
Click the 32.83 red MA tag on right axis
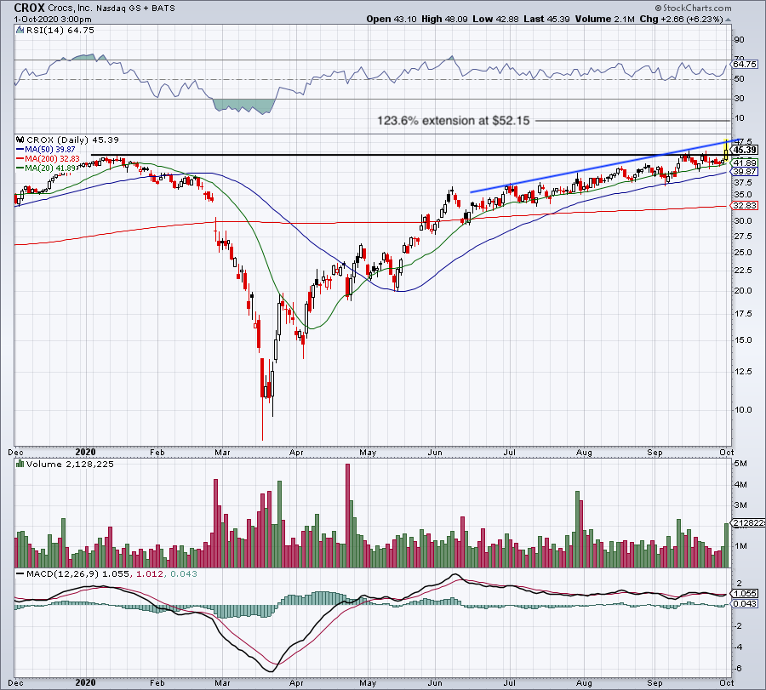pyautogui.click(x=746, y=206)
